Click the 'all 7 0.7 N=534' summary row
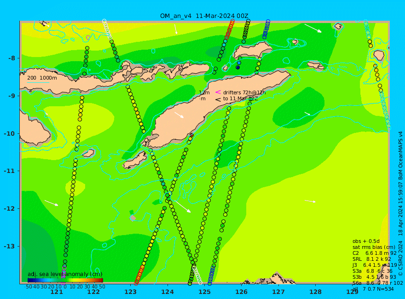This screenshot has height=299, width=405. pyautogui.click(x=373, y=289)
